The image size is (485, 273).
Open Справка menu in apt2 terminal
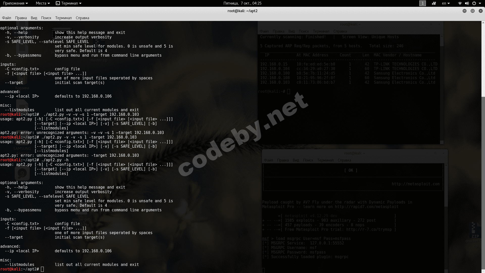pyautogui.click(x=82, y=18)
